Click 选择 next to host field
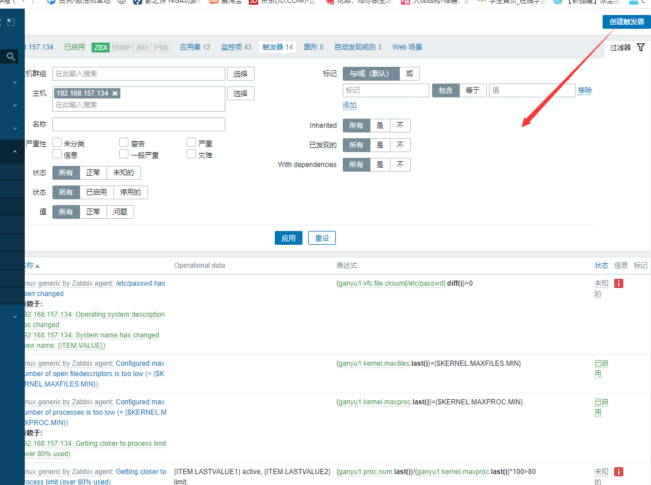Screen dimensions: 651x485 coord(240,93)
